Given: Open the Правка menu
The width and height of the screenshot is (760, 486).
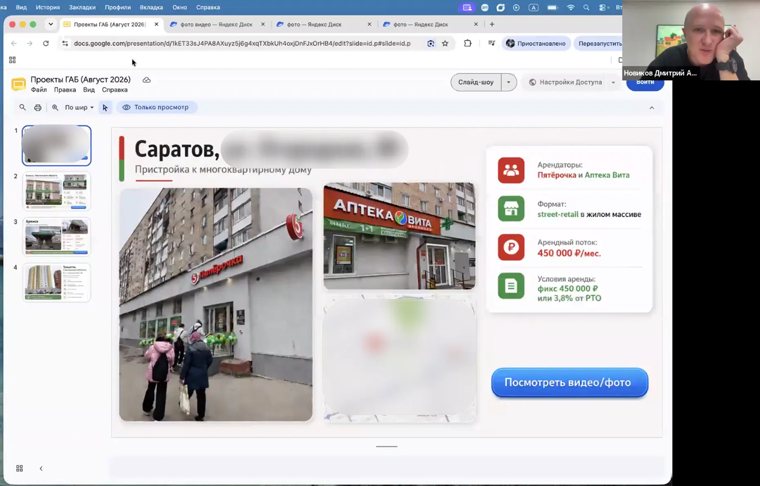Looking at the screenshot, I should pyautogui.click(x=65, y=90).
